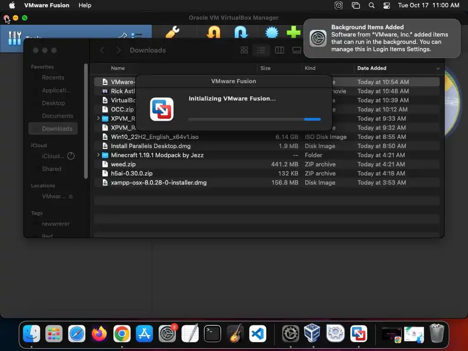Sort files by Size column header
468x351 pixels.
click(266, 69)
